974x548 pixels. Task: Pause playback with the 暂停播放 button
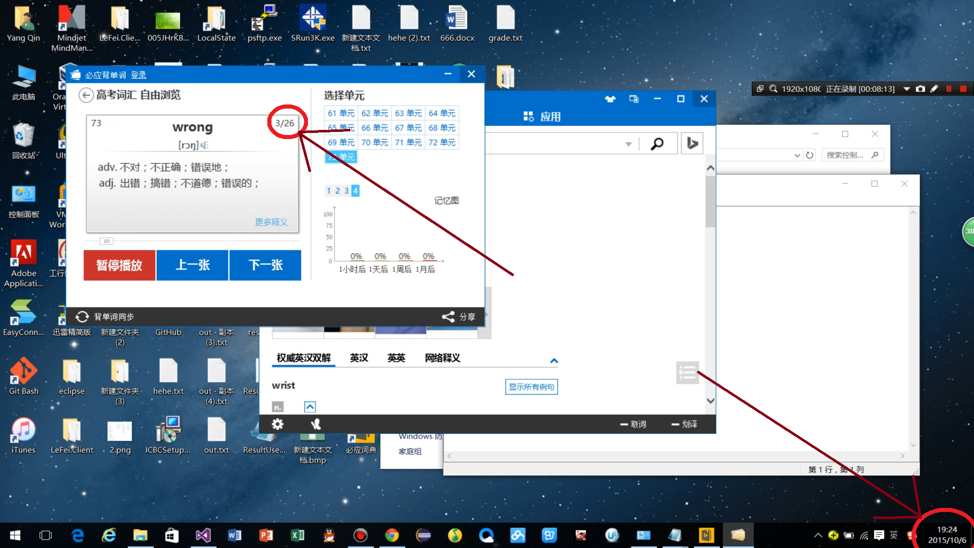pos(119,265)
